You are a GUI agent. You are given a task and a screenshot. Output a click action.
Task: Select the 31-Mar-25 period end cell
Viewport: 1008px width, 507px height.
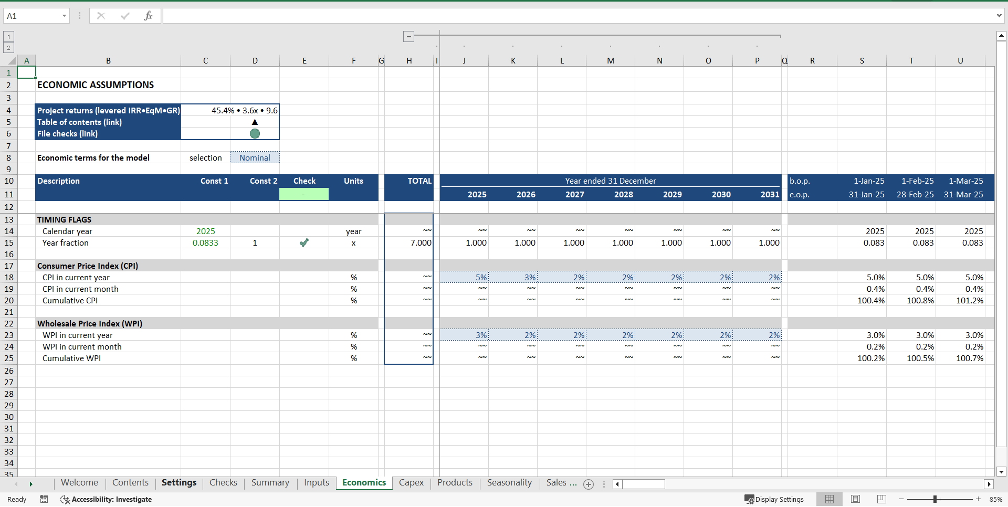[960, 194]
